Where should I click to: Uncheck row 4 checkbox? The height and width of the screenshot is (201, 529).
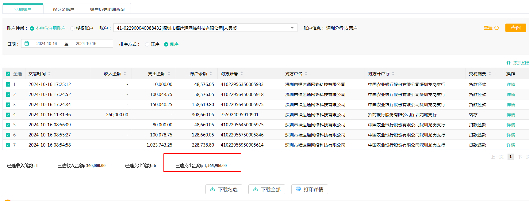[8, 115]
